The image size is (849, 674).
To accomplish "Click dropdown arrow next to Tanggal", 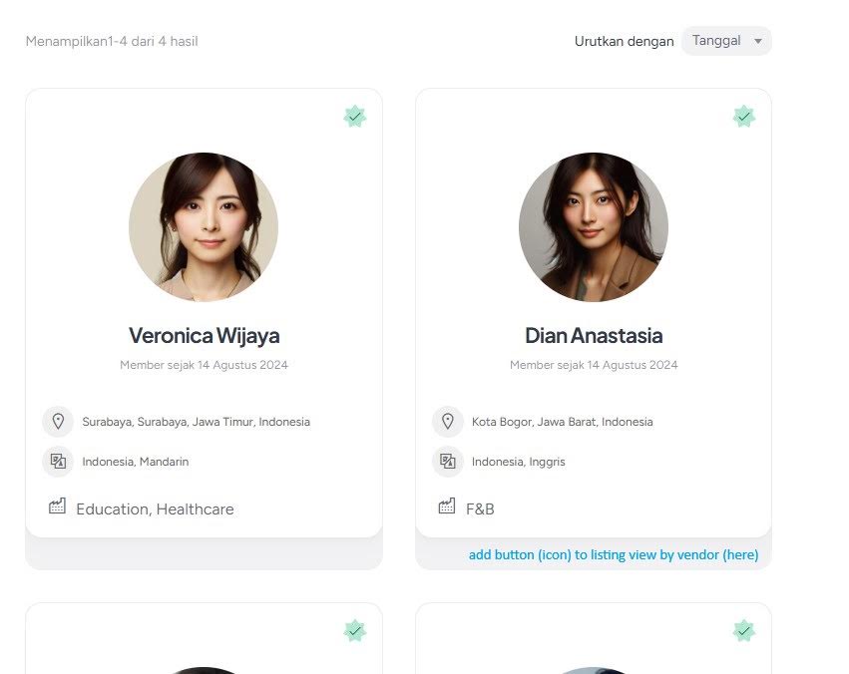I will (x=758, y=41).
